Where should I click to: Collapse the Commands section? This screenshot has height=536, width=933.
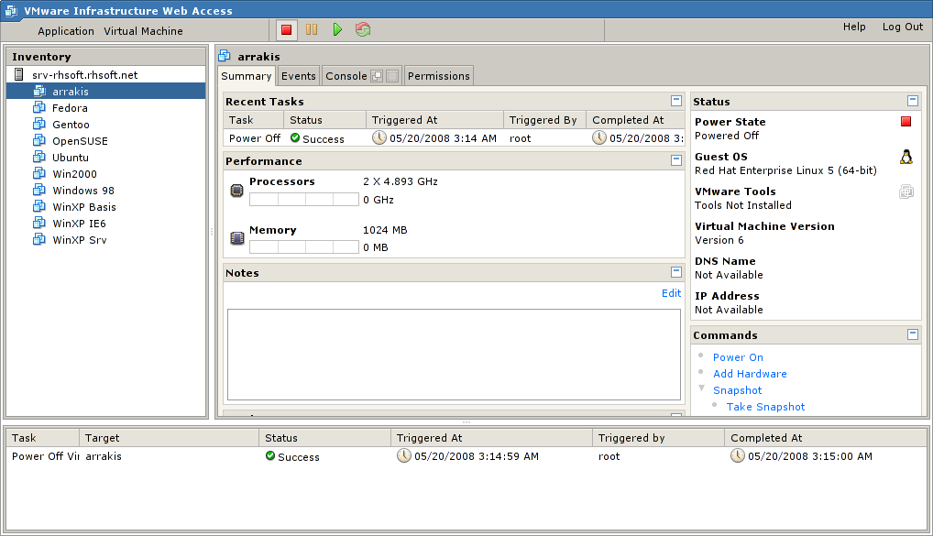pyautogui.click(x=913, y=334)
